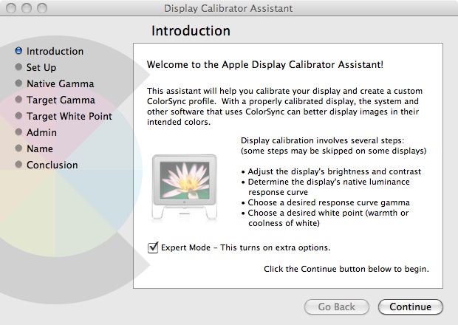This screenshot has width=458, height=325.
Task: Click the Display Calibrator Assistant title
Action: pyautogui.click(x=228, y=8)
